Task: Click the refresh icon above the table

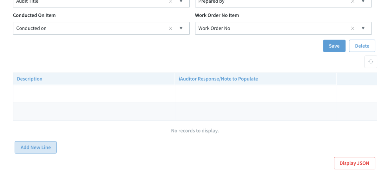Action: (x=371, y=62)
